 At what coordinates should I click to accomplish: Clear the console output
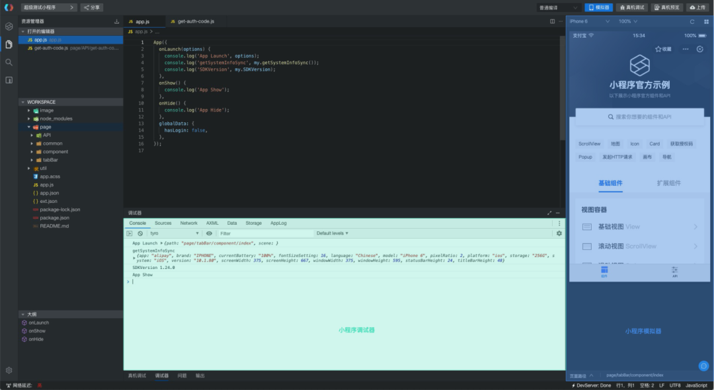[140, 233]
